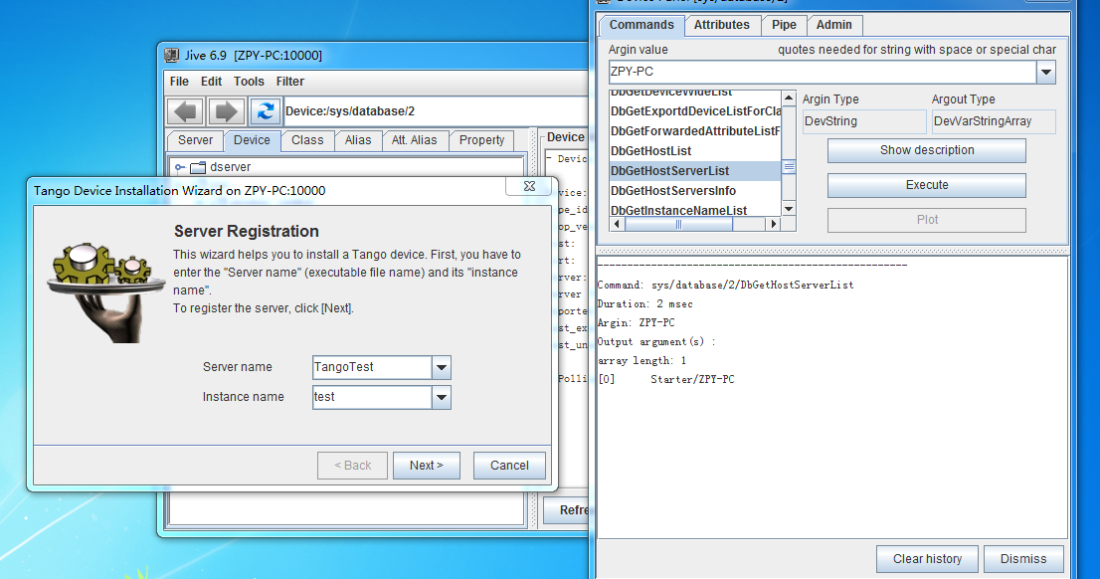
Task: Click command list scroll down arrow
Action: click(x=790, y=209)
